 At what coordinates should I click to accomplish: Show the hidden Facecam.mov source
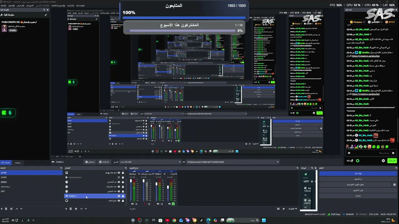click(x=119, y=177)
